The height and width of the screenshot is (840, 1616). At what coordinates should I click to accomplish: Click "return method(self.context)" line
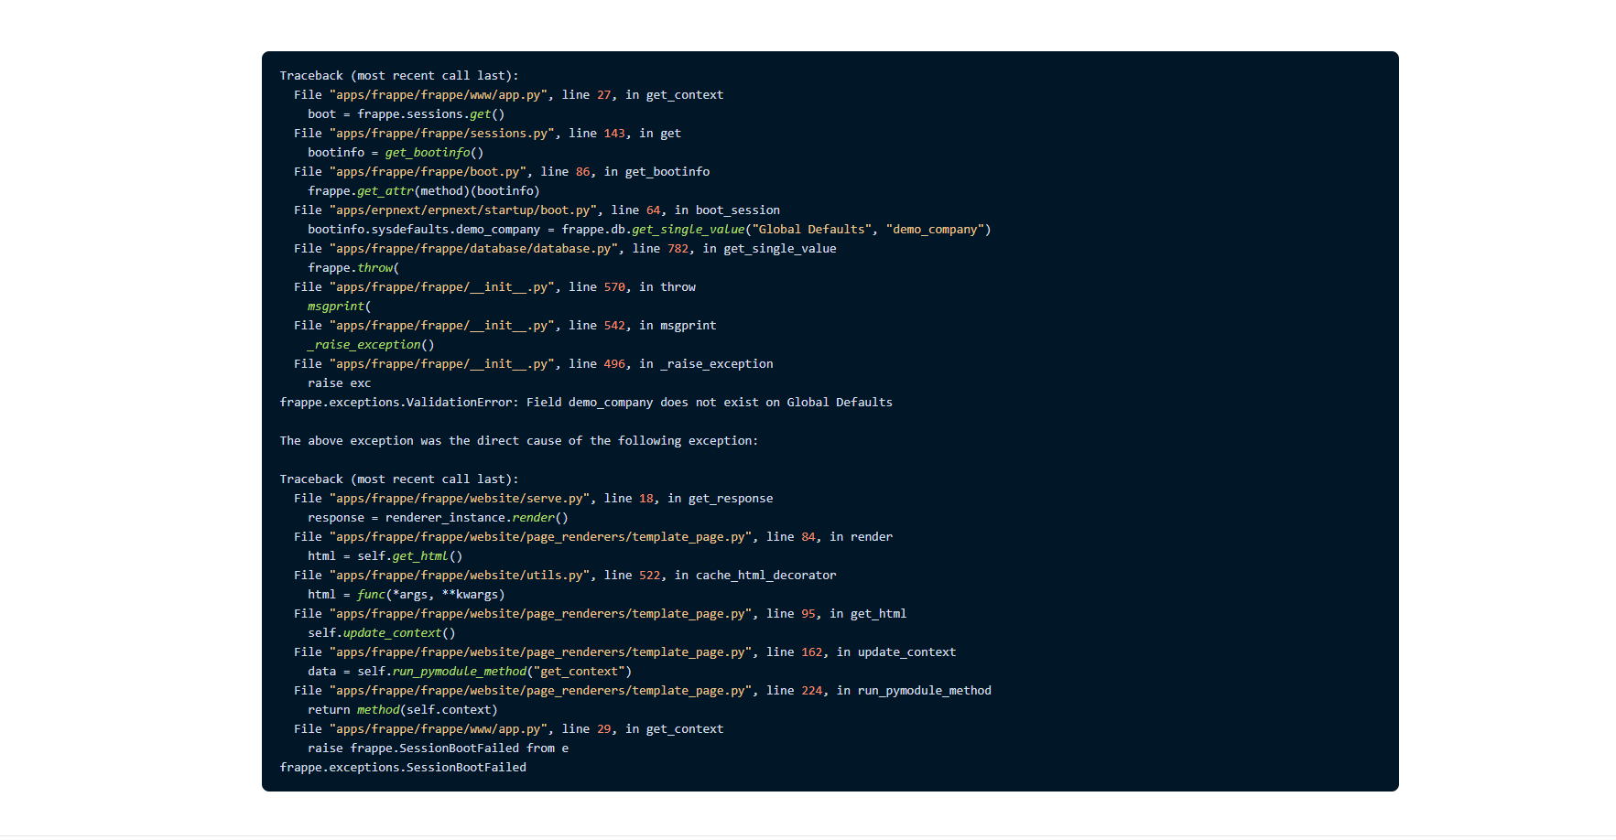click(x=403, y=710)
